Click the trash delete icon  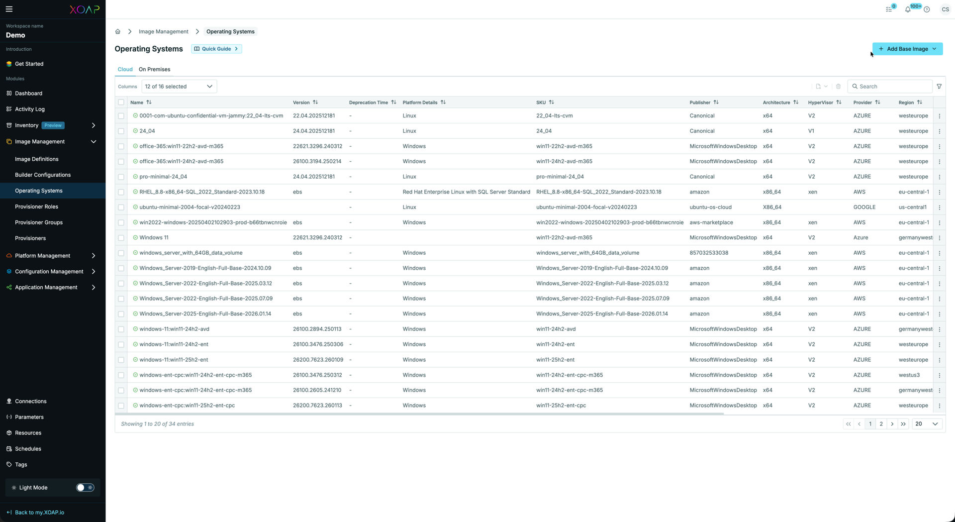click(x=838, y=87)
